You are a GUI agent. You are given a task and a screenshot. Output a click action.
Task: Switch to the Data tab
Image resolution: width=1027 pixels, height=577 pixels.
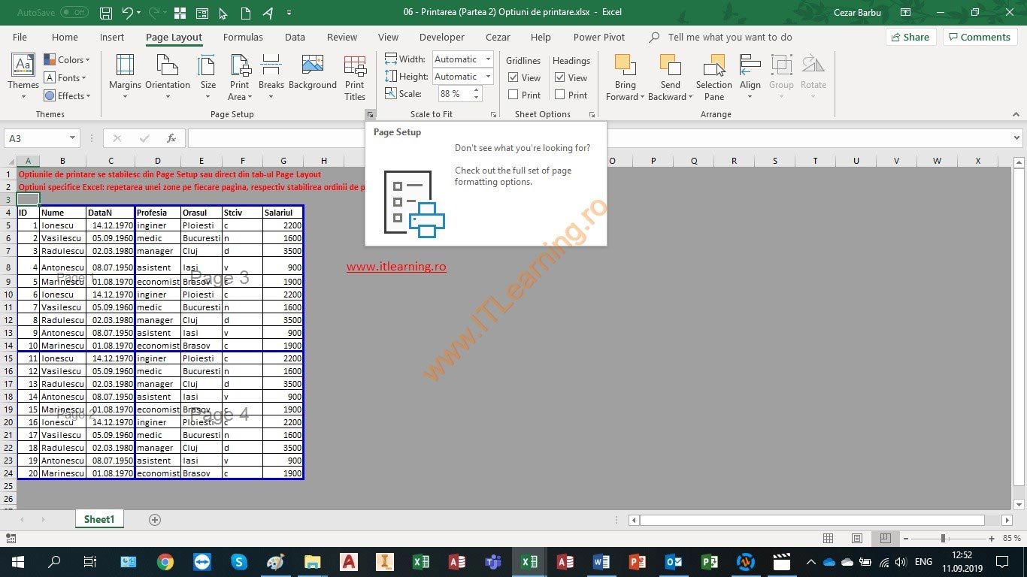pyautogui.click(x=295, y=37)
